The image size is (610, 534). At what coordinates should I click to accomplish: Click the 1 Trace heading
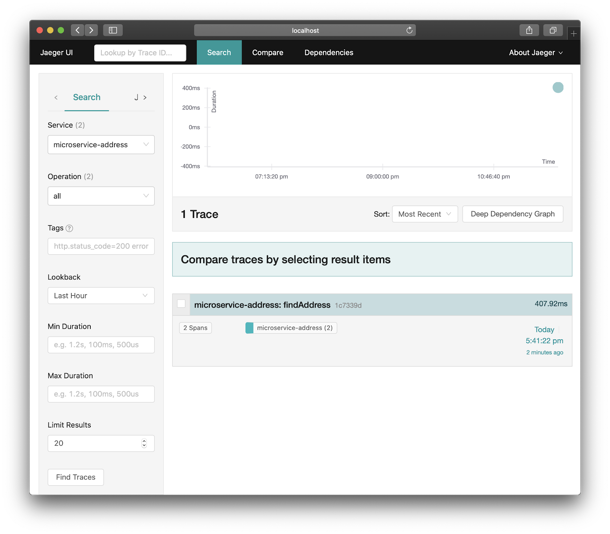click(199, 214)
